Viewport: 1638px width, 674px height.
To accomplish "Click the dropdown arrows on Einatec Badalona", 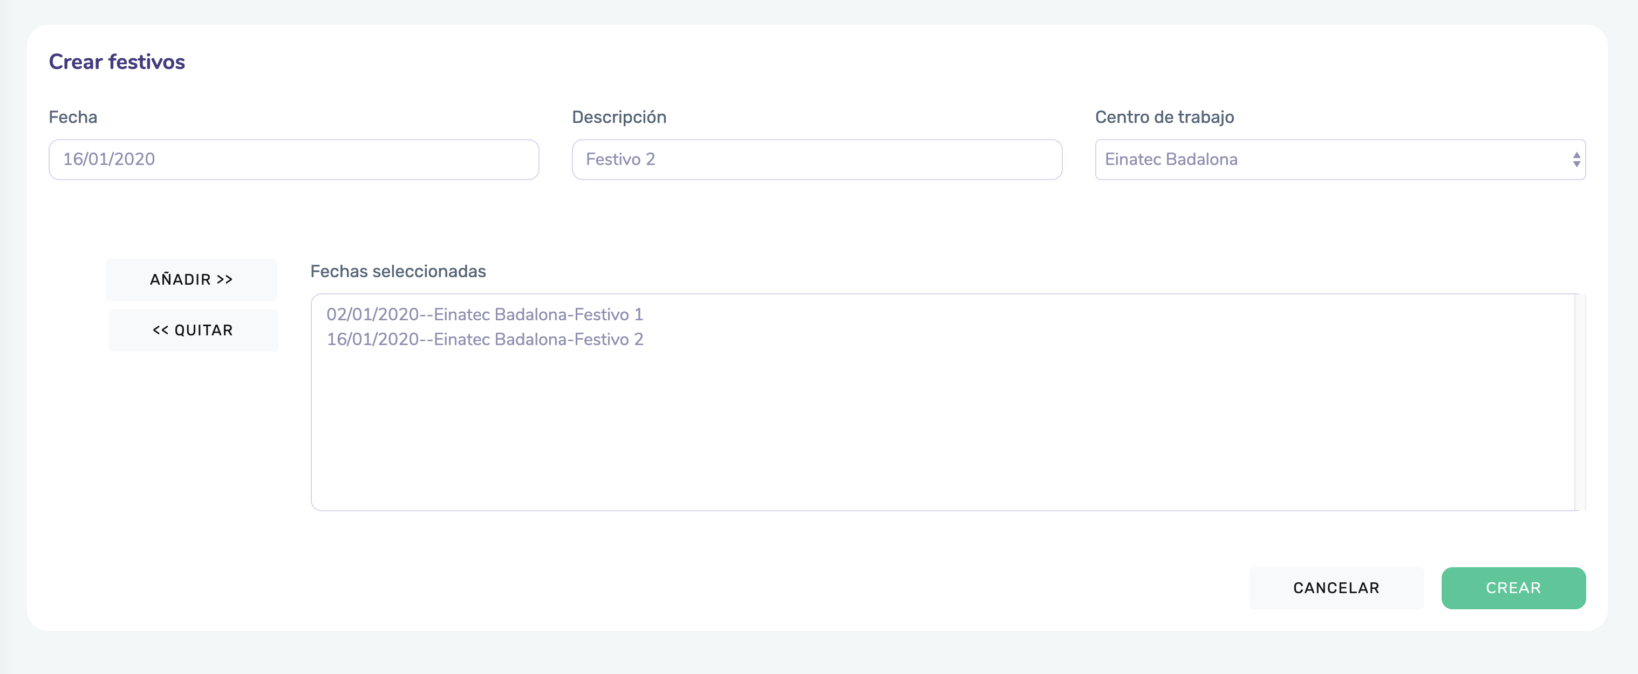I will point(1576,160).
